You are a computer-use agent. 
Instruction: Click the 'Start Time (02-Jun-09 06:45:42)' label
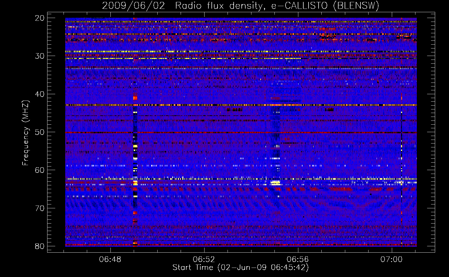pos(241,268)
